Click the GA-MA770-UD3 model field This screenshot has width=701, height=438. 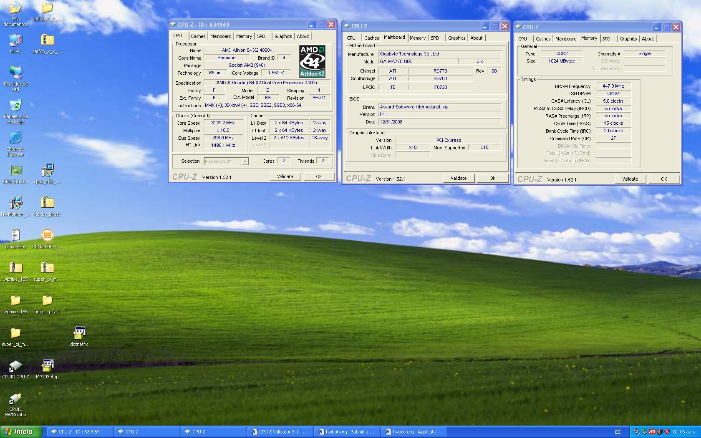coord(417,61)
